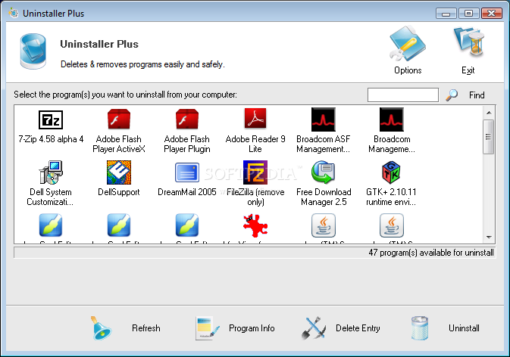Select Dell System Customization icon
The width and height of the screenshot is (510, 357).
(51, 172)
